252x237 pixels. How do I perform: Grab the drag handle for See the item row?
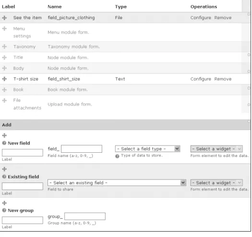click(4, 18)
